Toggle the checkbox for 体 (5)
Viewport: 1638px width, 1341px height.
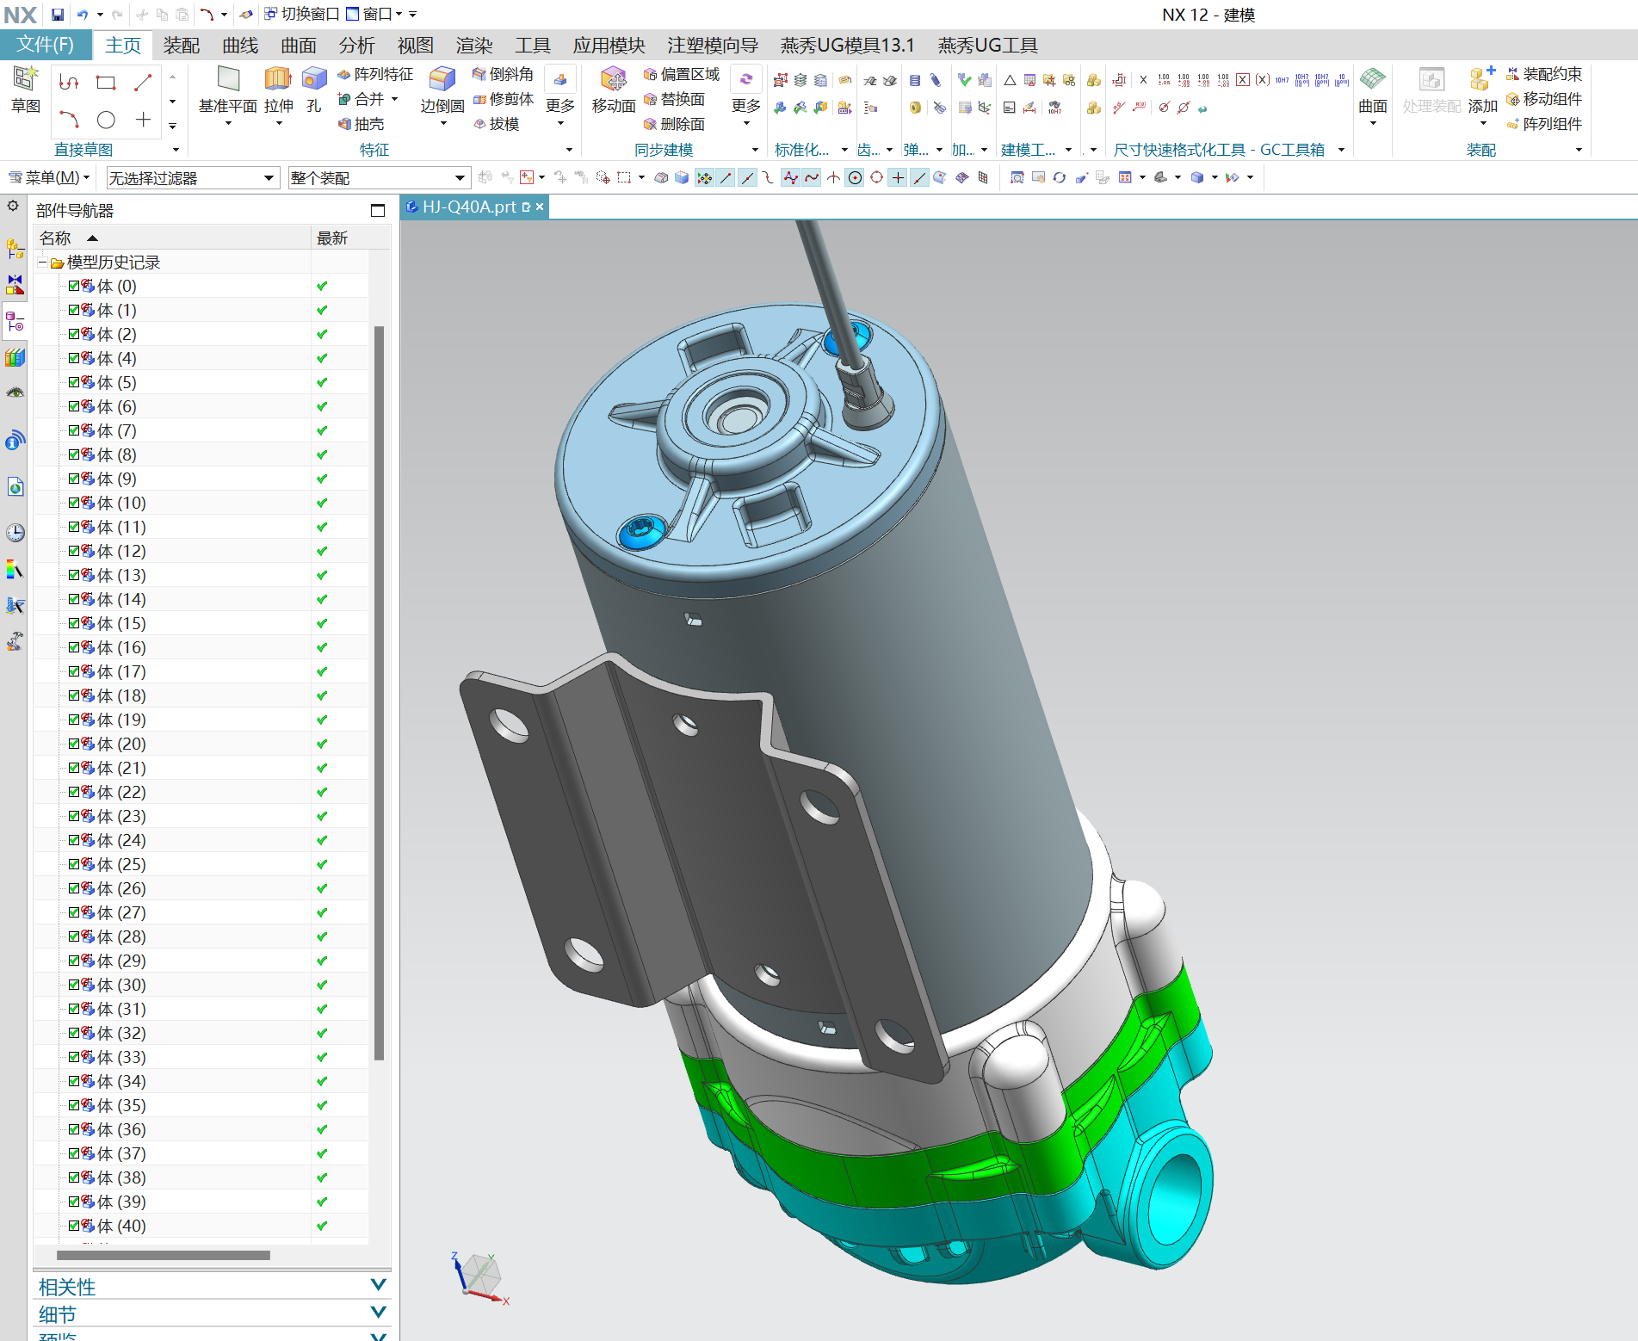74,382
